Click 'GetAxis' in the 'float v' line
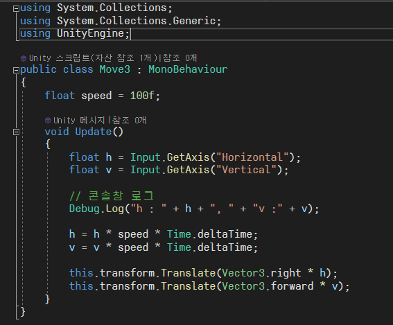Viewport: 393px width, 325px height. point(188,170)
